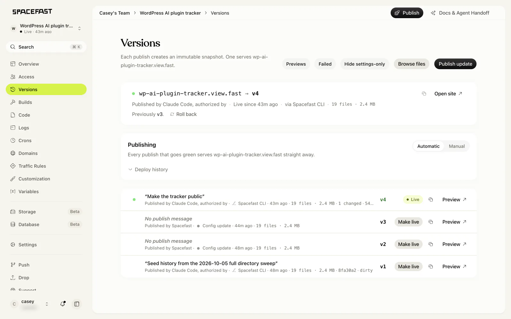Copy the v2 version link icon
The image size is (511, 319).
pos(431,244)
